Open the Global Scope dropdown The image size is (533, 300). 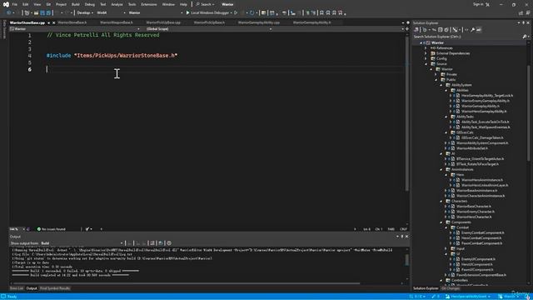coord(209,29)
